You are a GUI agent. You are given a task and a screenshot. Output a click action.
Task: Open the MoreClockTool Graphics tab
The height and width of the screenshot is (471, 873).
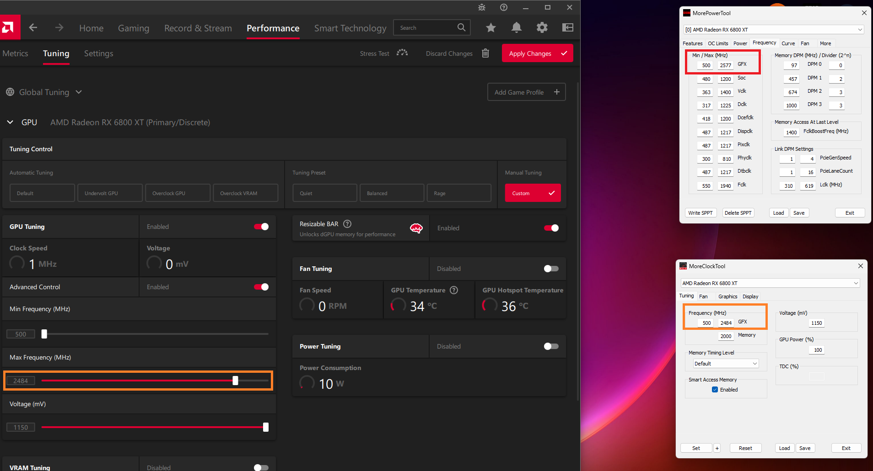(x=727, y=296)
